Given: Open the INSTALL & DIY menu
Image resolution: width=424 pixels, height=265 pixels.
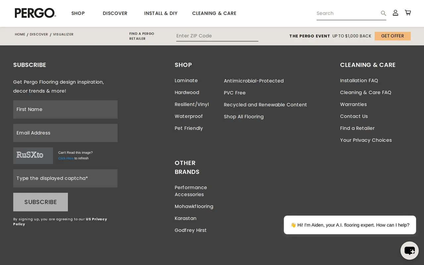Looking at the screenshot, I should point(161,13).
